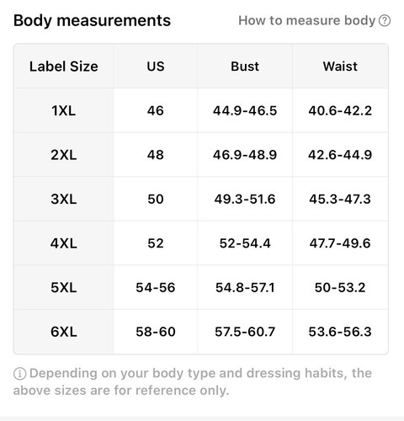Select the 1XL size row label
This screenshot has height=421, width=404.
pyautogui.click(x=64, y=110)
